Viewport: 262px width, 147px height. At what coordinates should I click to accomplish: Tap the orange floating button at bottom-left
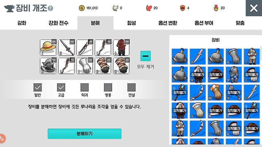(x=2, y=138)
